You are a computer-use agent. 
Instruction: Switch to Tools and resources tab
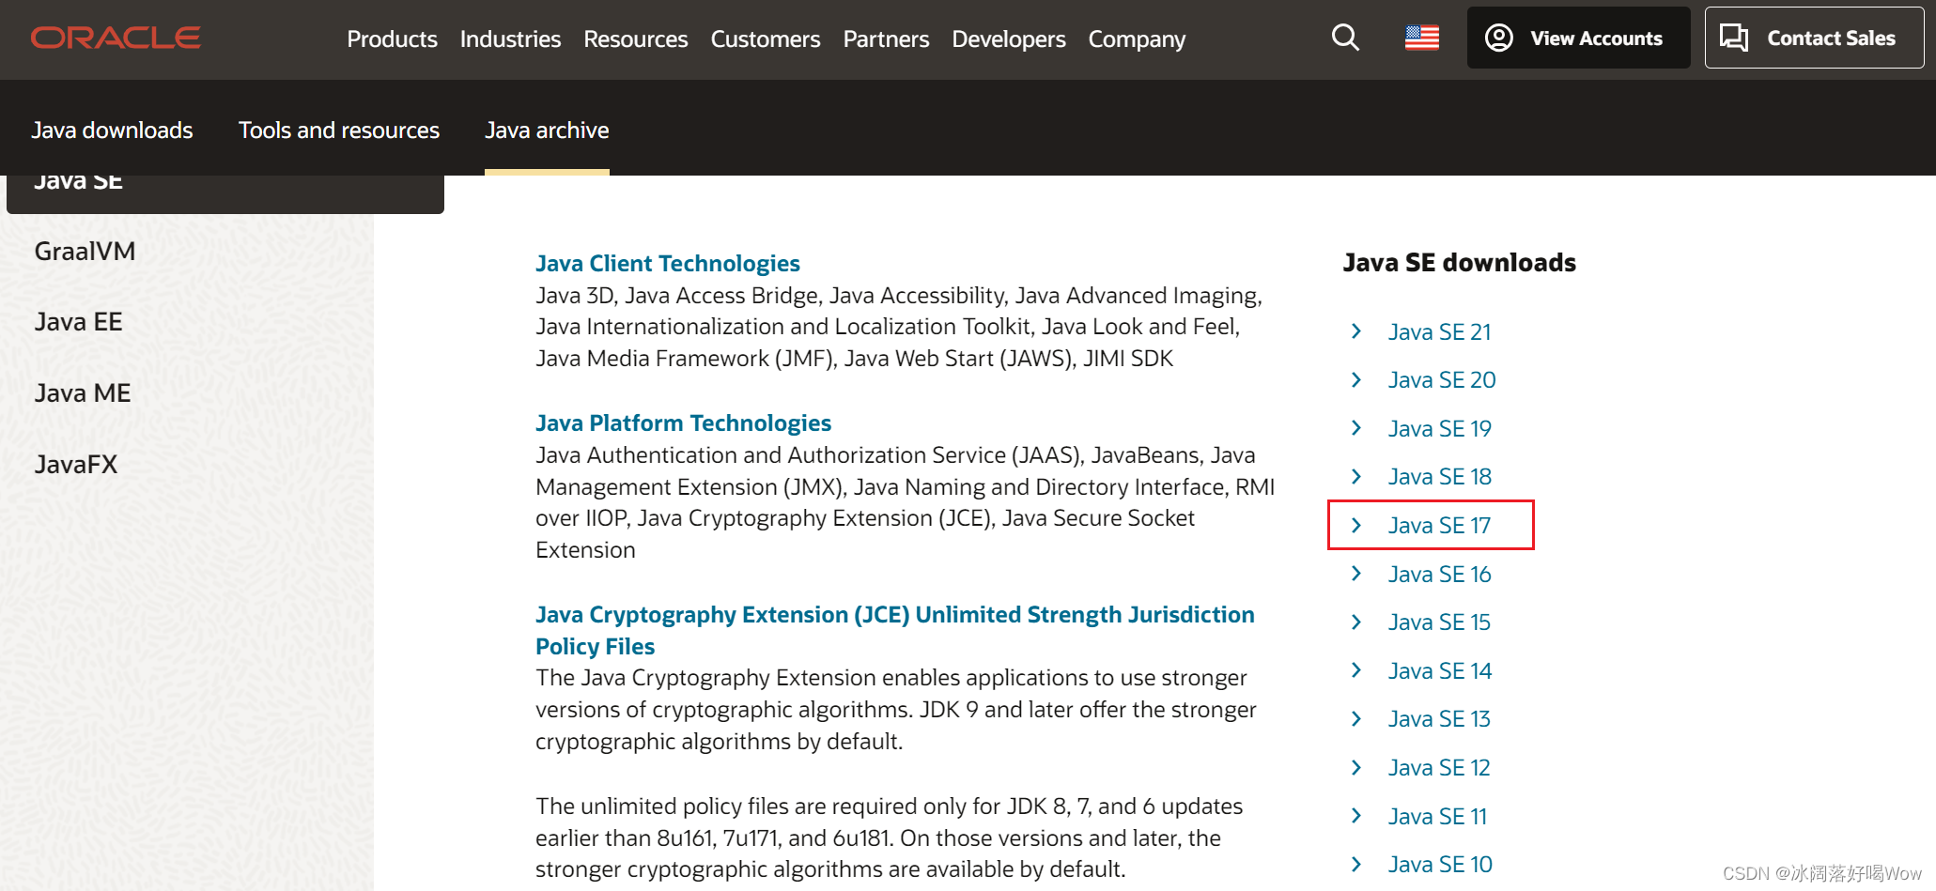pos(339,131)
